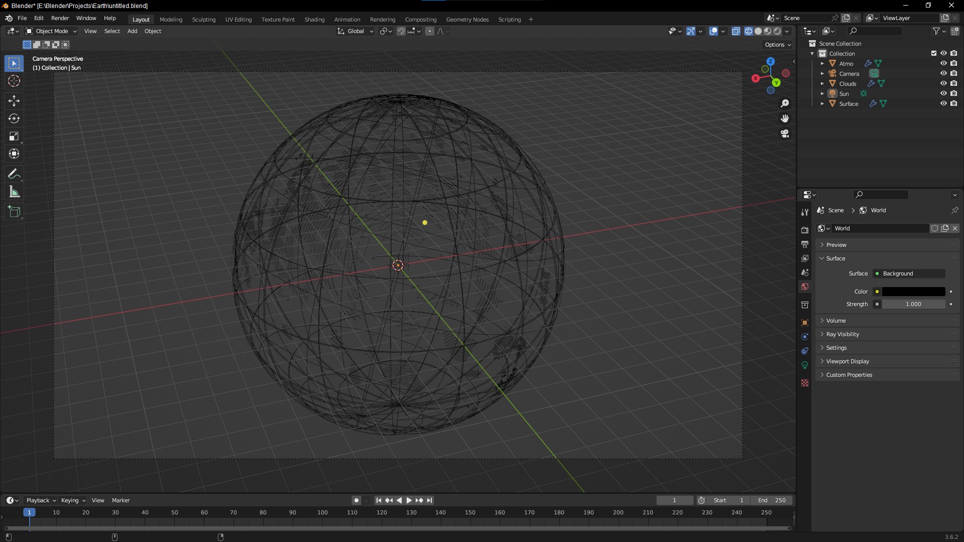This screenshot has width=964, height=542.
Task: Choose the Measure ruler tool
Action: point(14,192)
